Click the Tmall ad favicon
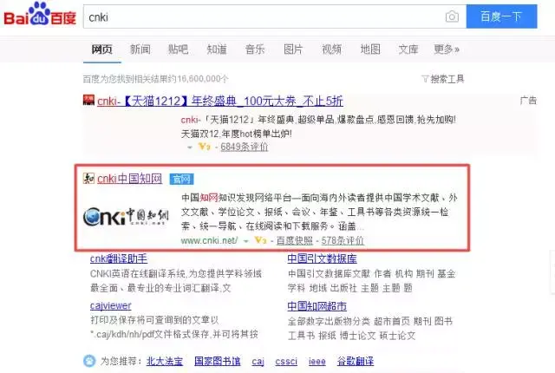The height and width of the screenshot is (373, 555). [88, 100]
